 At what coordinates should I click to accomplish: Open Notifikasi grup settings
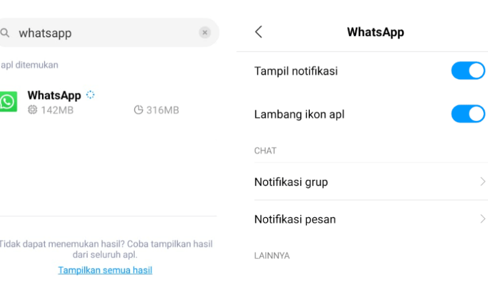pyautogui.click(x=371, y=181)
